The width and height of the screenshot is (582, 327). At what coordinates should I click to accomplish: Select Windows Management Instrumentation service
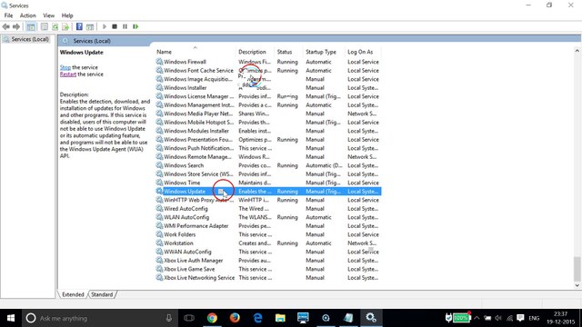tap(268, 105)
